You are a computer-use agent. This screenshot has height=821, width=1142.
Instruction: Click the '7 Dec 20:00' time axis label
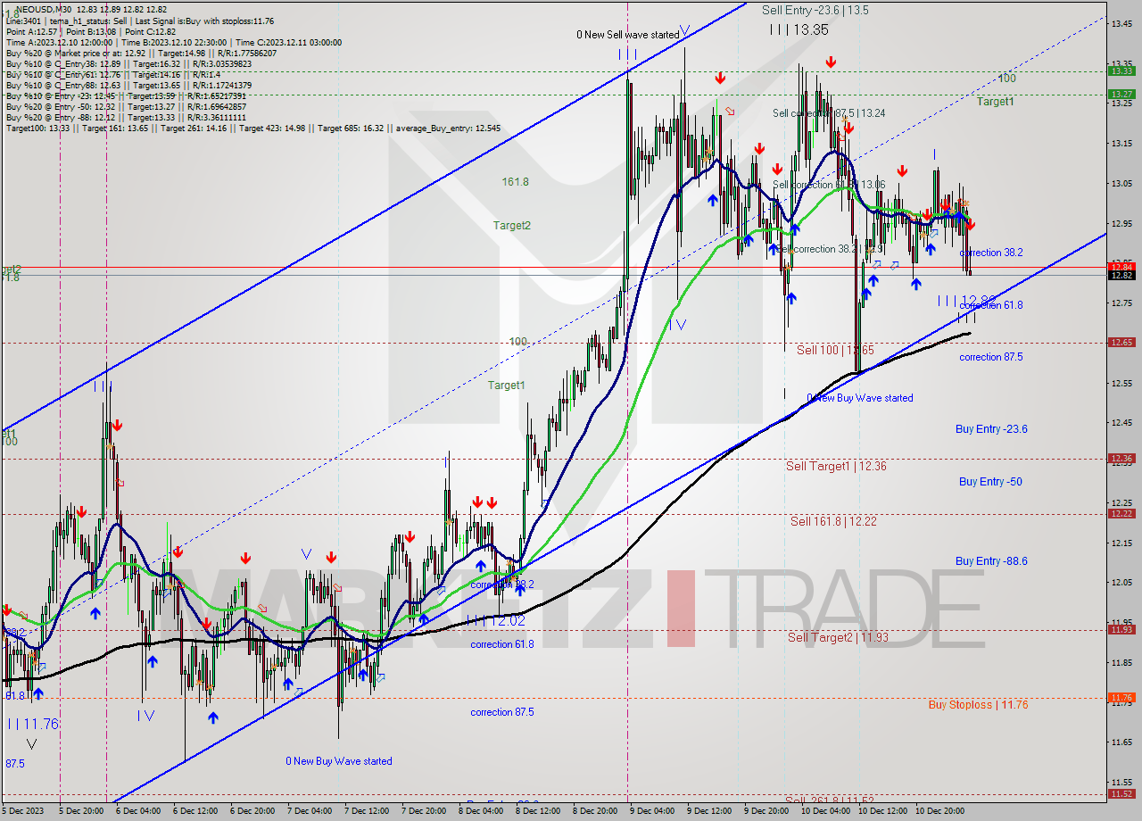click(424, 811)
